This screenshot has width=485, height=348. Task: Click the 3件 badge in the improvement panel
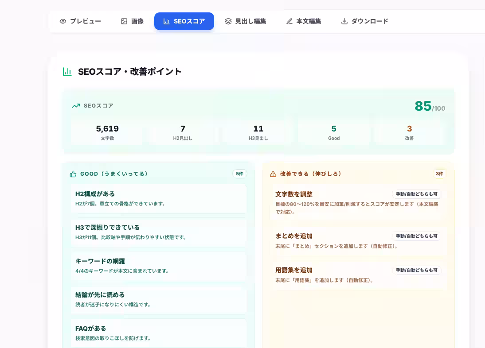click(439, 174)
